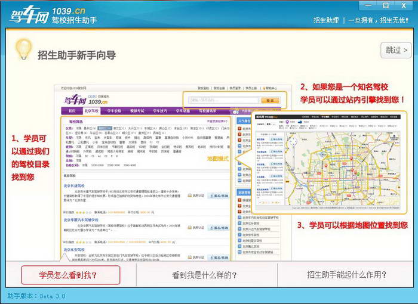
Task: Click the 招生助理 link in the header
Action: (x=326, y=20)
